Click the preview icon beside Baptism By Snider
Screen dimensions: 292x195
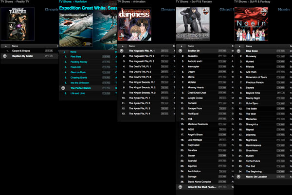(4, 56)
